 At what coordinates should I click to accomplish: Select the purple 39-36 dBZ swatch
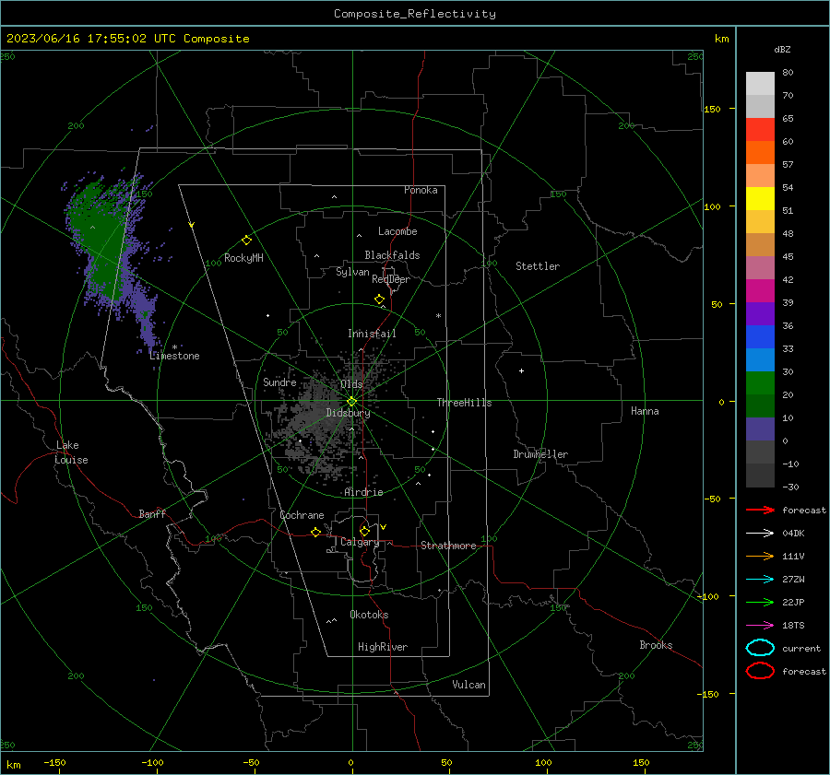point(760,313)
